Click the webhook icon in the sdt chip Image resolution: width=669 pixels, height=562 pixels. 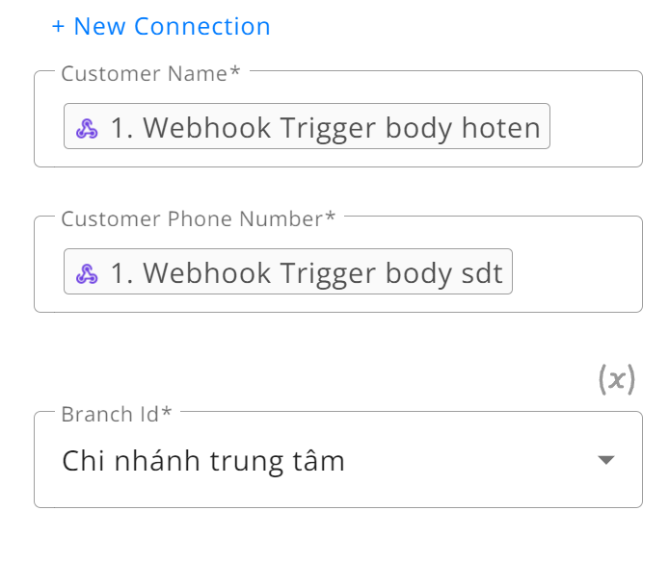pos(87,273)
